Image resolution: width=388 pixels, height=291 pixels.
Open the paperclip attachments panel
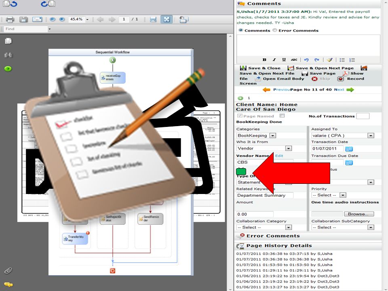point(8,271)
